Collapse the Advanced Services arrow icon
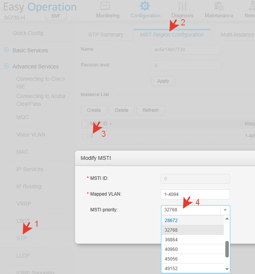 (6, 66)
